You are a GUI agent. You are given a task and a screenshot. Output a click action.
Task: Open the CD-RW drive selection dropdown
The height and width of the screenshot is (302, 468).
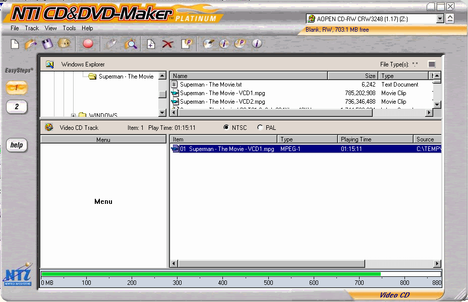coord(440,19)
